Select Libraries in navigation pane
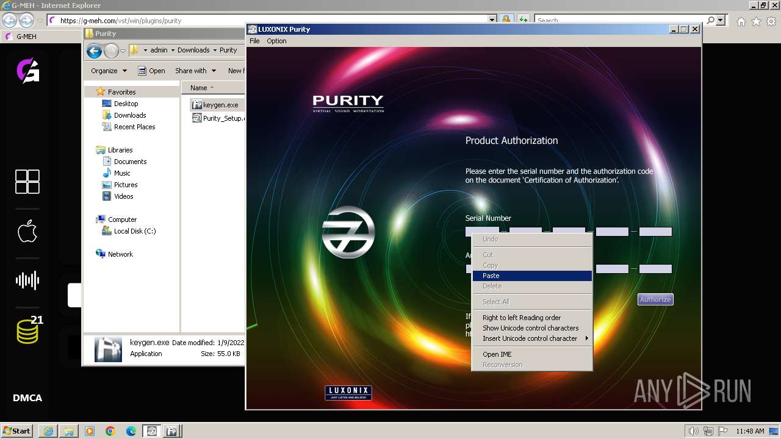 [120, 150]
